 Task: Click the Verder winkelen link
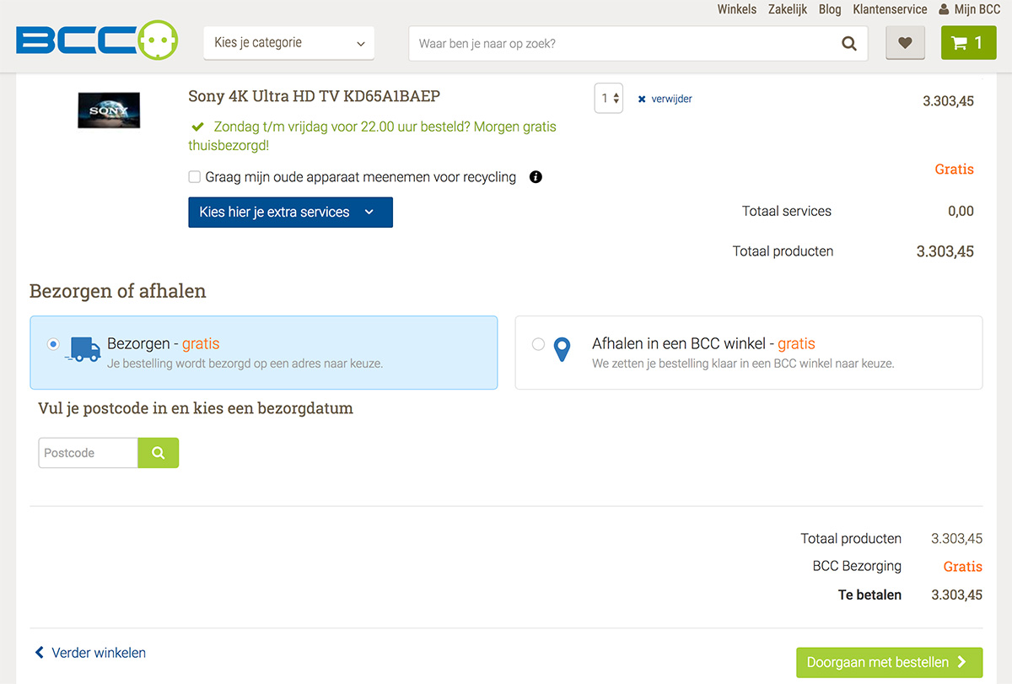pyautogui.click(x=99, y=653)
